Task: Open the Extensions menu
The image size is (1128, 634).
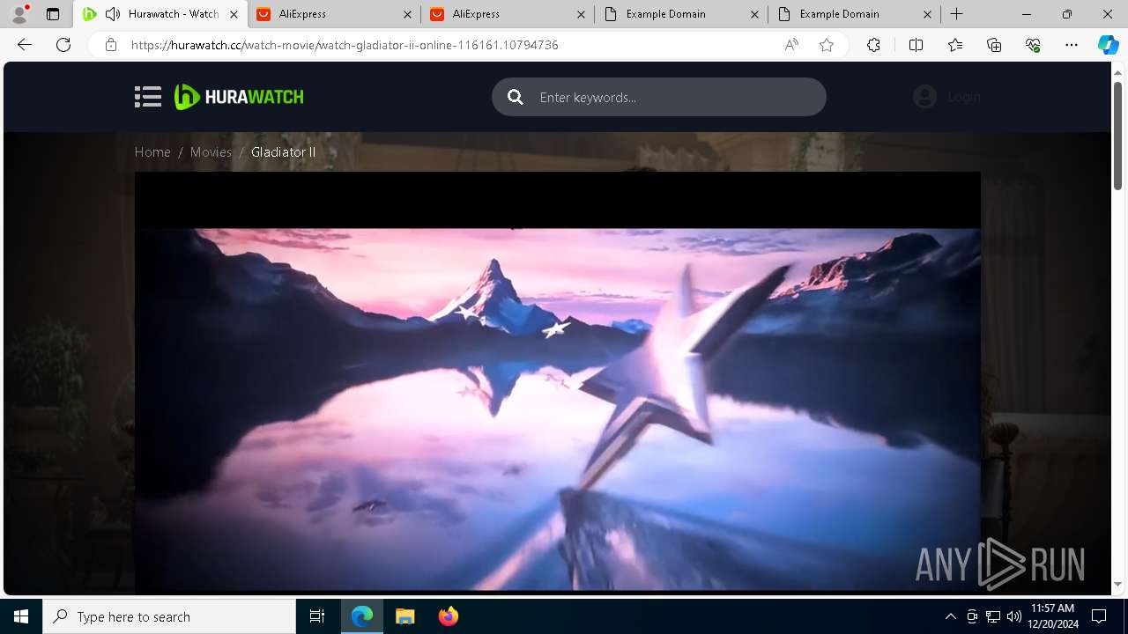Action: tap(873, 45)
